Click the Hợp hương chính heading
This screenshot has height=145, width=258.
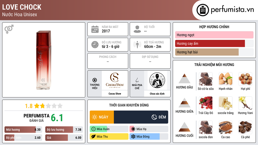coord(214,27)
